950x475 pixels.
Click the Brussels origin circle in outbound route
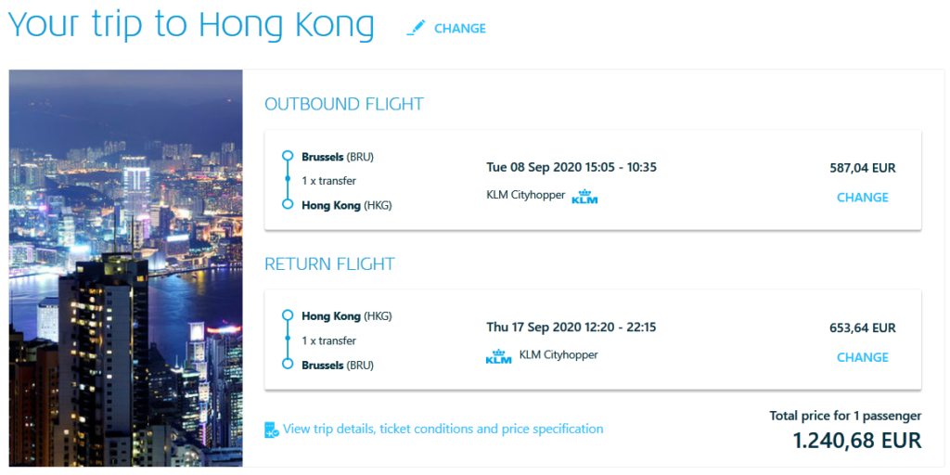pyautogui.click(x=288, y=157)
